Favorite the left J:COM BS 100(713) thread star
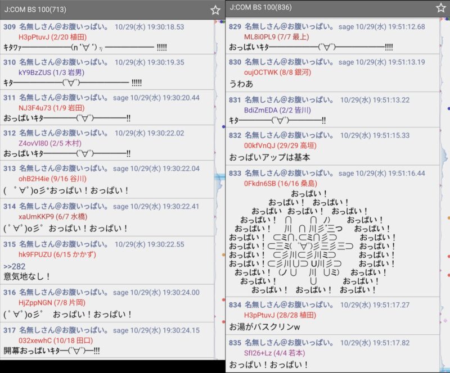 215,10
